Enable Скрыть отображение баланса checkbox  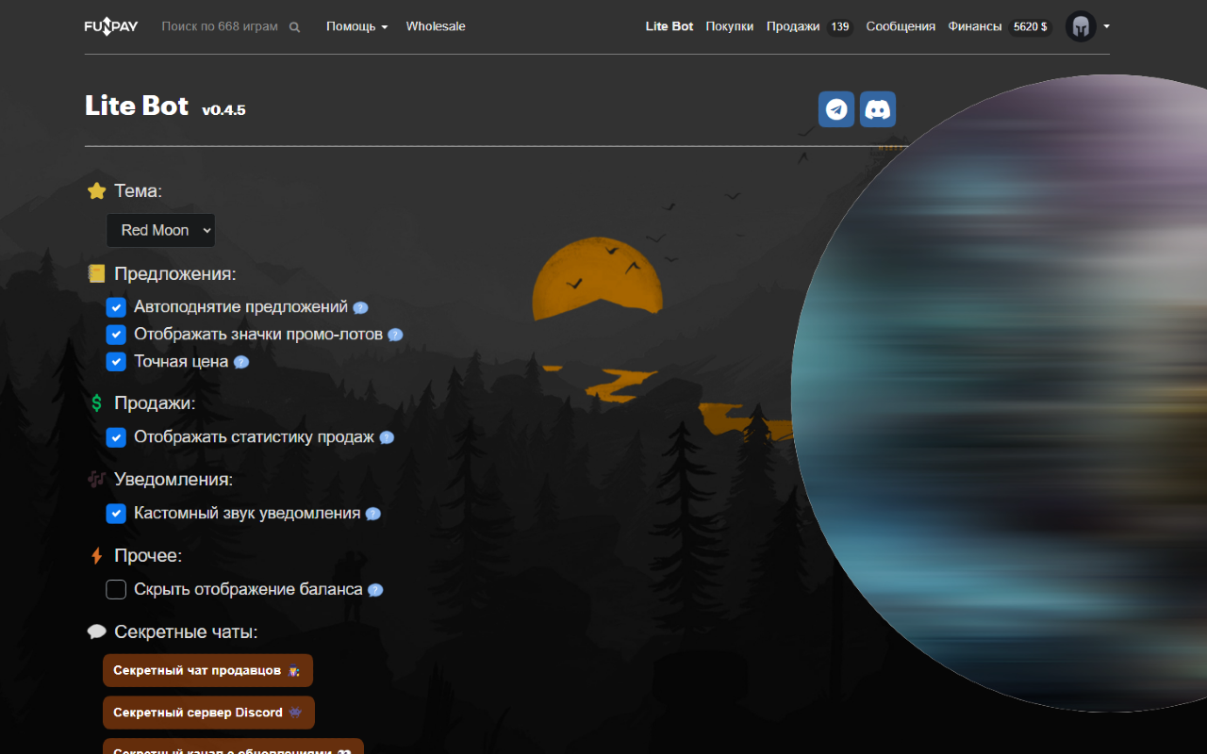(x=116, y=590)
